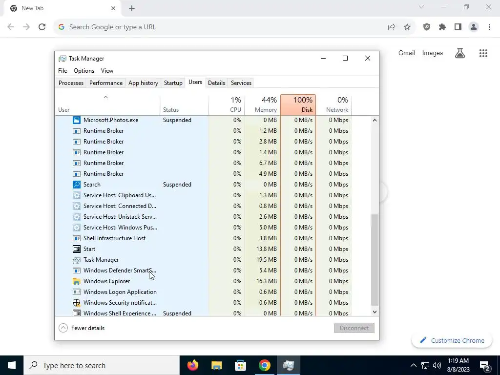Open Firefox from the taskbar
Viewport: 500px width, 375px height.
pyautogui.click(x=192, y=365)
